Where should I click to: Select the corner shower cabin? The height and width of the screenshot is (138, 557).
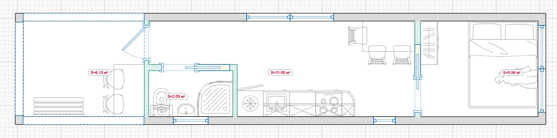pyautogui.click(x=215, y=99)
